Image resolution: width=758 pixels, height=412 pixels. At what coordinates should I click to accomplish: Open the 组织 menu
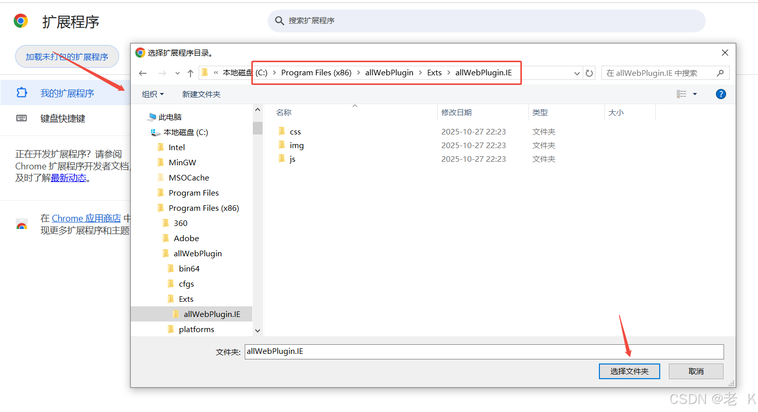pyautogui.click(x=153, y=94)
